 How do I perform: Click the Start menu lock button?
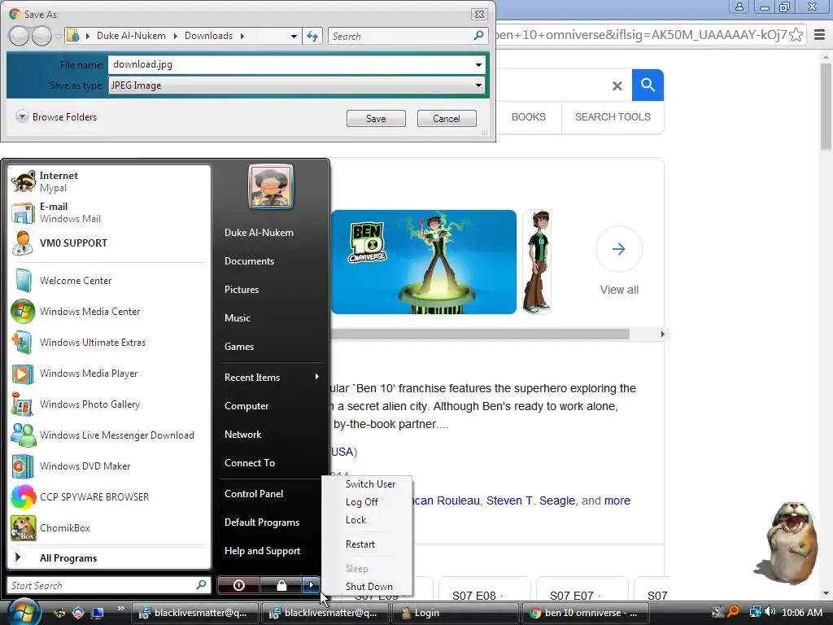(281, 585)
